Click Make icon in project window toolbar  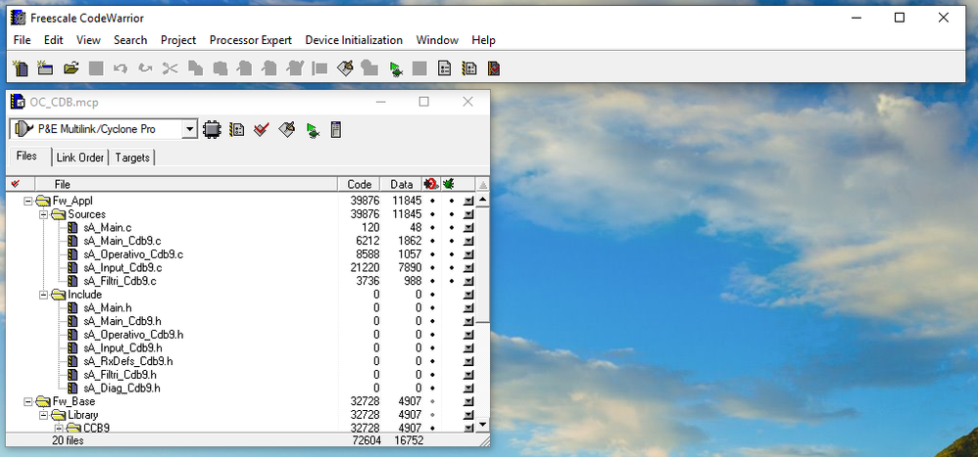click(286, 129)
